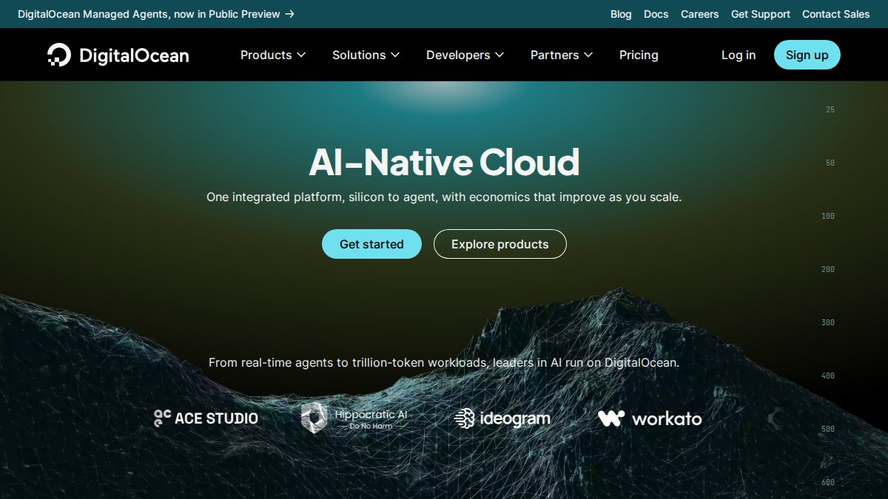Open the Products navigation item

click(x=273, y=55)
